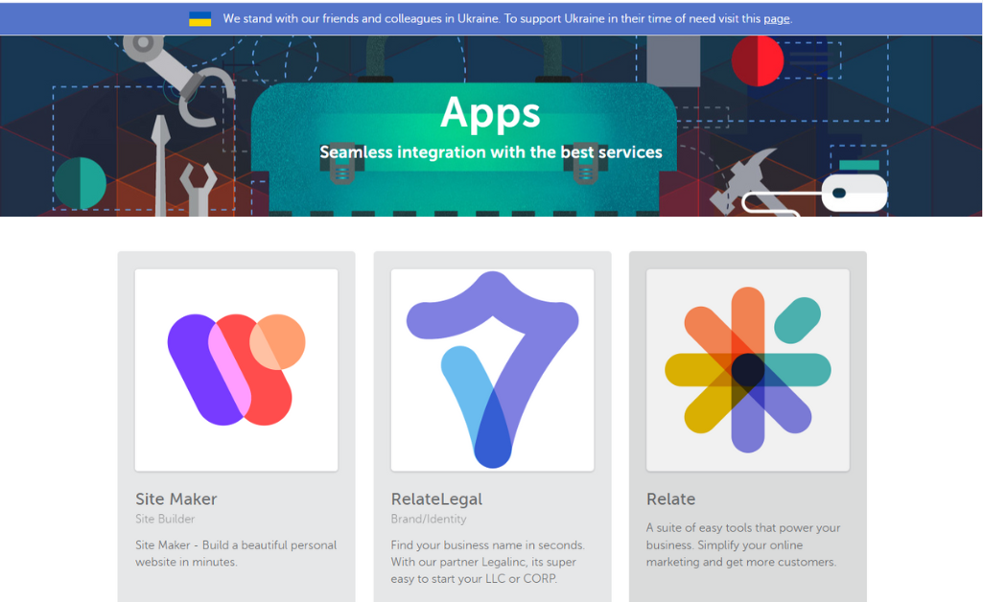Click the 'Brand/Identity' category label

429,519
